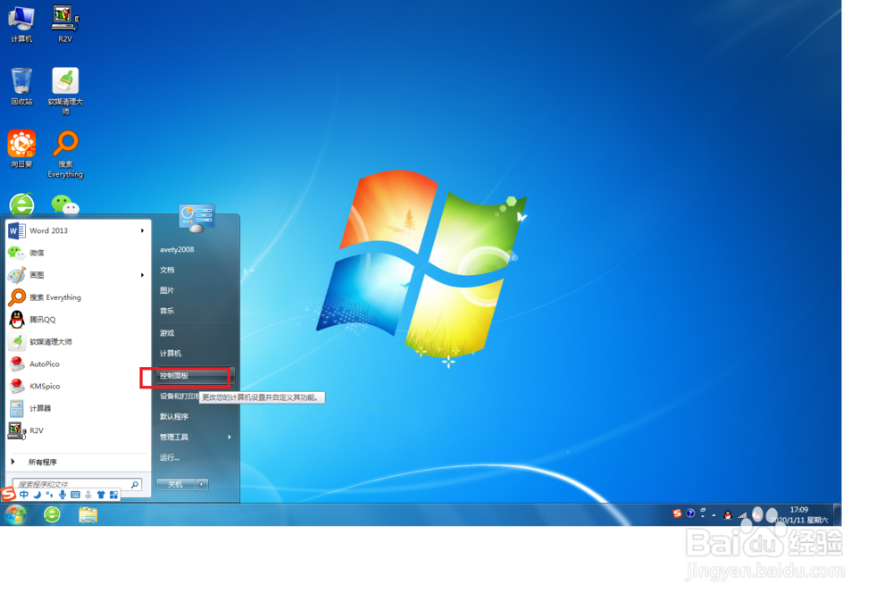Expand shutdown options arrow
Viewport: 893px width, 601px height.
202,484
